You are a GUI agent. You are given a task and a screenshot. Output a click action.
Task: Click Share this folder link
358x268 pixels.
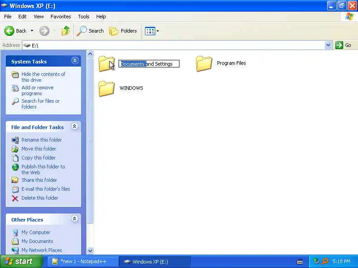(x=39, y=180)
